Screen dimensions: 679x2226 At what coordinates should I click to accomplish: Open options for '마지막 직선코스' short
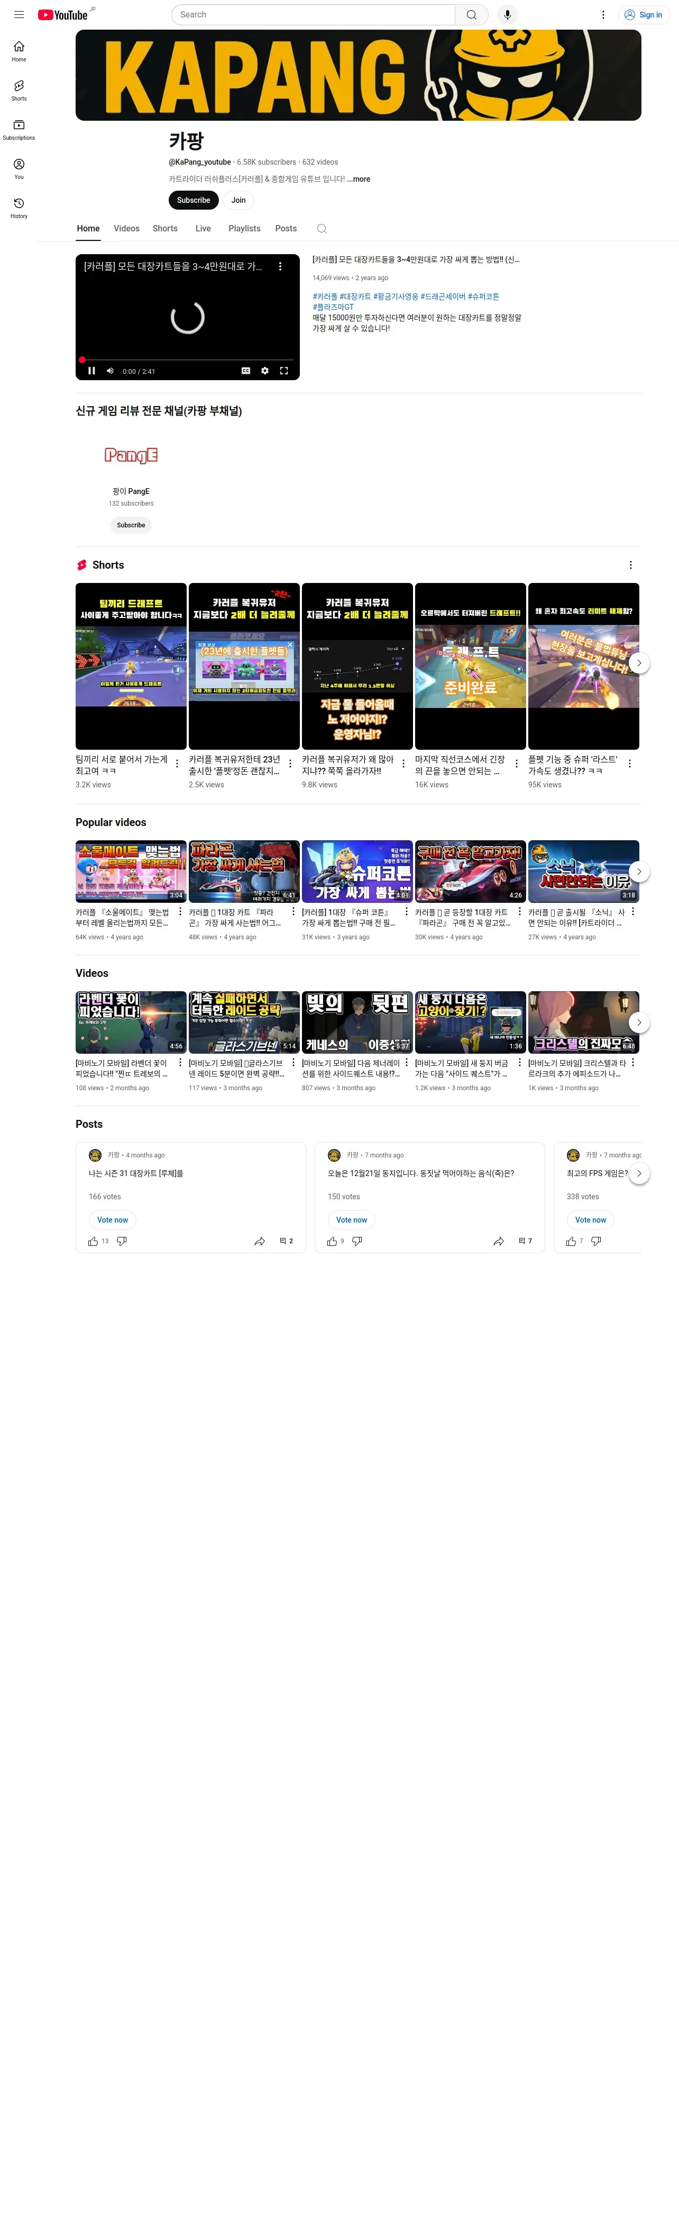(517, 764)
